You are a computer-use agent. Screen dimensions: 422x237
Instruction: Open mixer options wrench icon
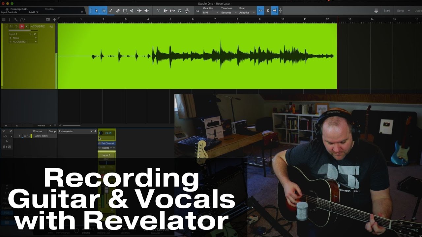(x=7, y=141)
